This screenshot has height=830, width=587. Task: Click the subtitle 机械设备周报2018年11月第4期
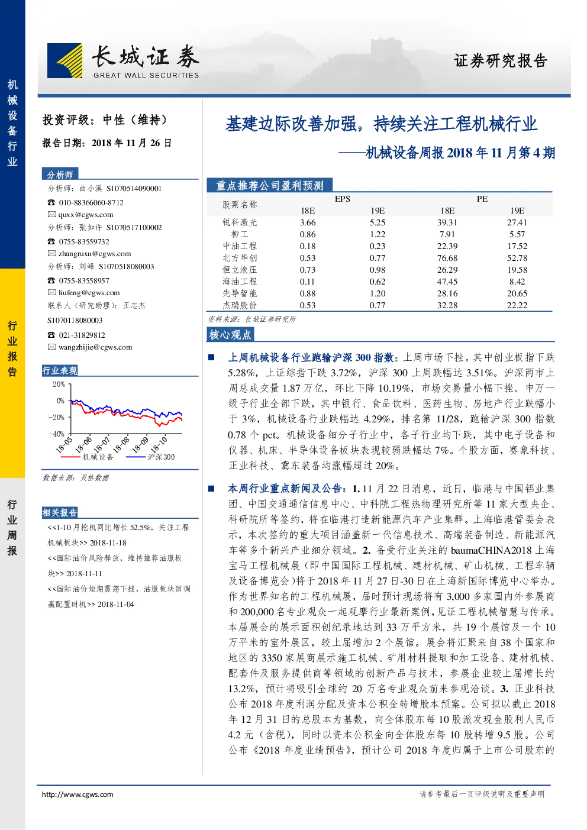(x=447, y=153)
